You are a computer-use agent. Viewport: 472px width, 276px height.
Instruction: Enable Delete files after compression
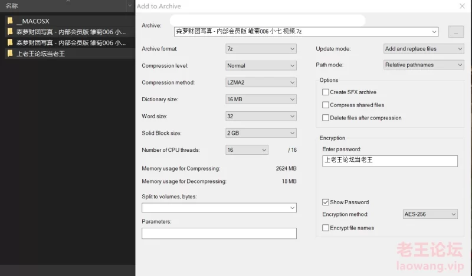(x=326, y=118)
